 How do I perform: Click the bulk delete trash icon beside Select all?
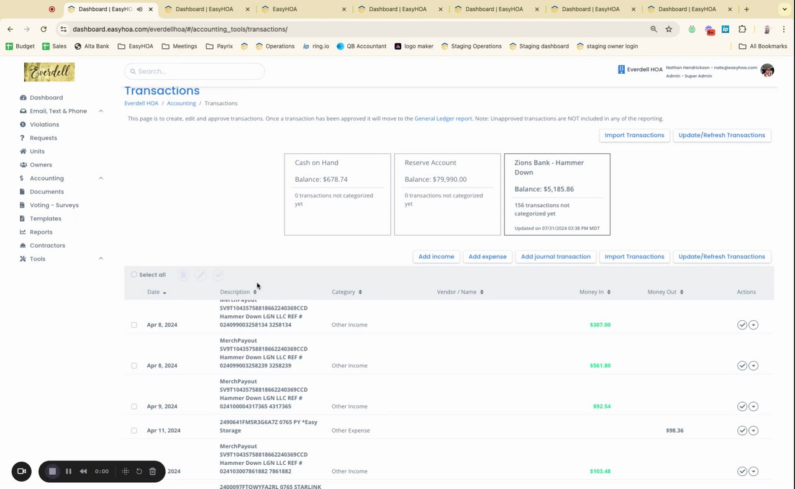click(x=183, y=275)
